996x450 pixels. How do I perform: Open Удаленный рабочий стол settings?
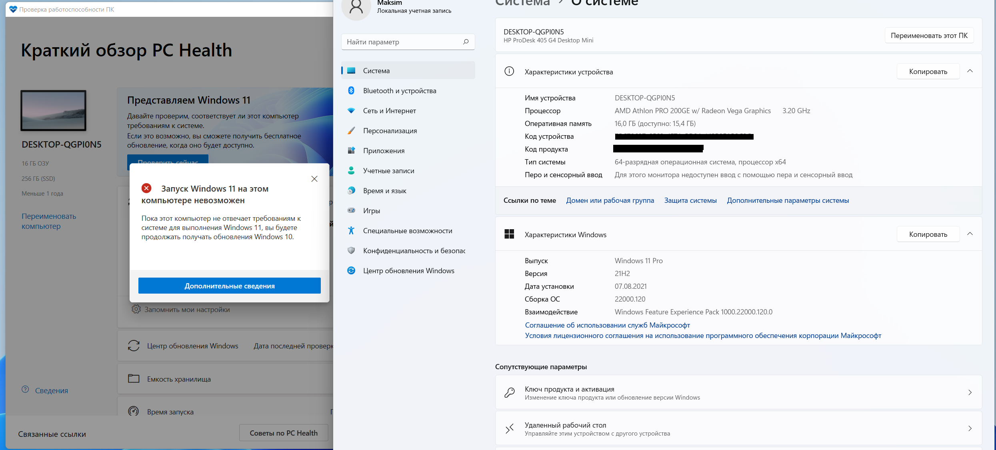click(x=738, y=428)
